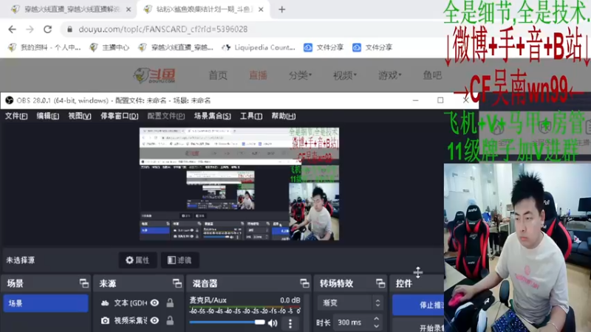This screenshot has height=332, width=591.
Task: Click the OBS logo in title bar
Action: (10, 100)
